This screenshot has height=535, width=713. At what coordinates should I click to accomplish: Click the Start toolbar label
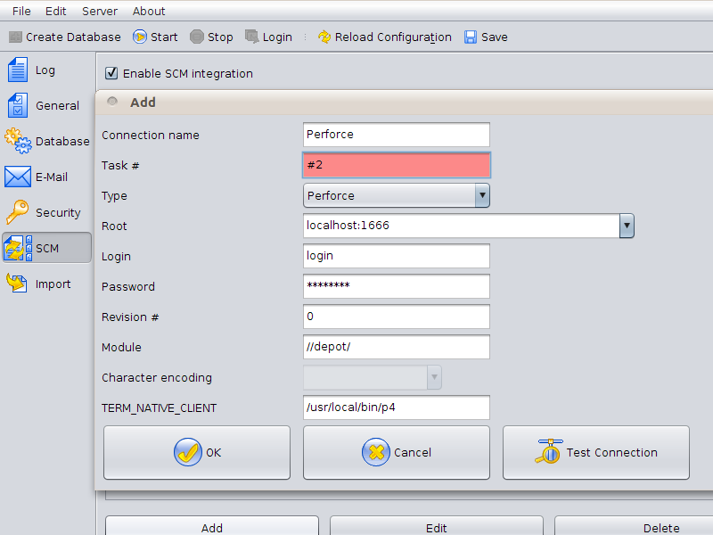click(x=164, y=37)
